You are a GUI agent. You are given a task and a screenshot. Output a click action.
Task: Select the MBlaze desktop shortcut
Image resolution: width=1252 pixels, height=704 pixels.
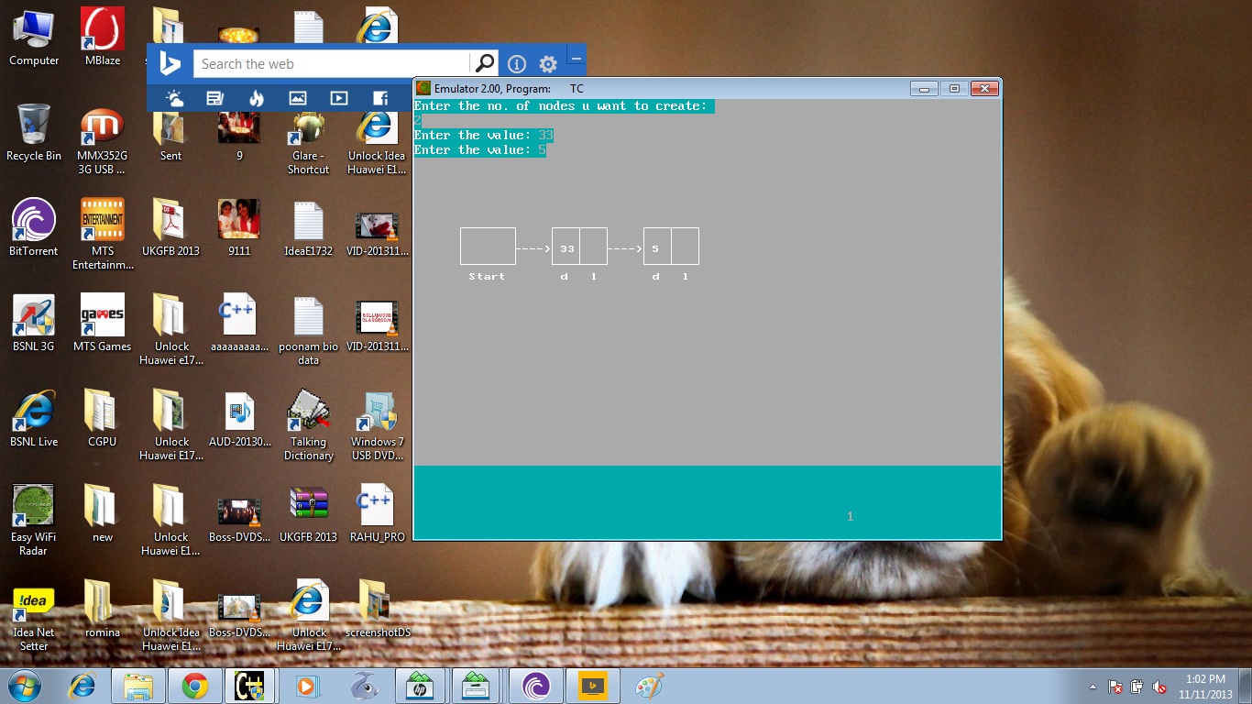103,38
